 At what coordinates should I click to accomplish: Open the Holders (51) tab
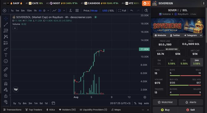[x=67, y=110]
